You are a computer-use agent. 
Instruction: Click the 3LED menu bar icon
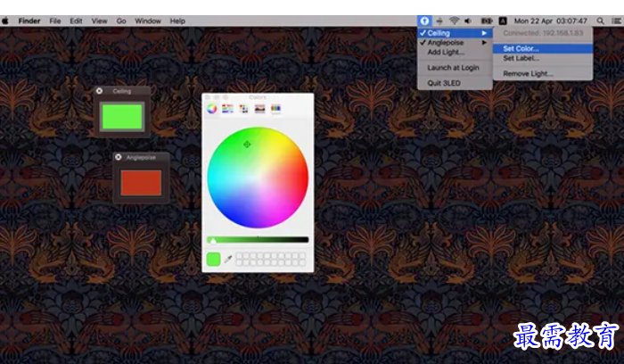tap(424, 21)
